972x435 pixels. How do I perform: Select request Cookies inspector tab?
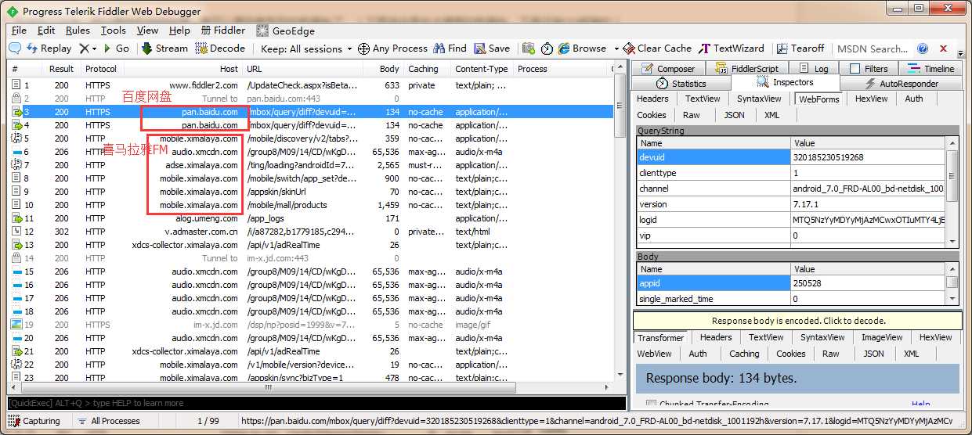(652, 115)
